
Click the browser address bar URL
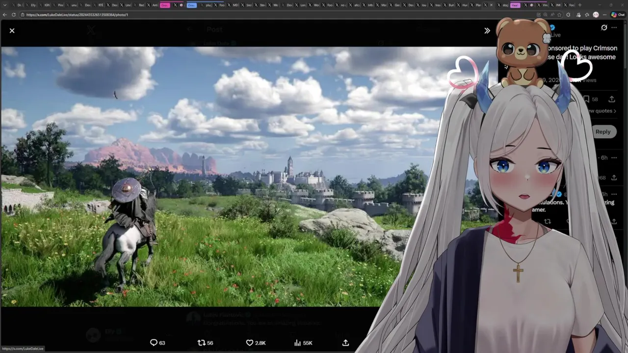pyautogui.click(x=77, y=15)
